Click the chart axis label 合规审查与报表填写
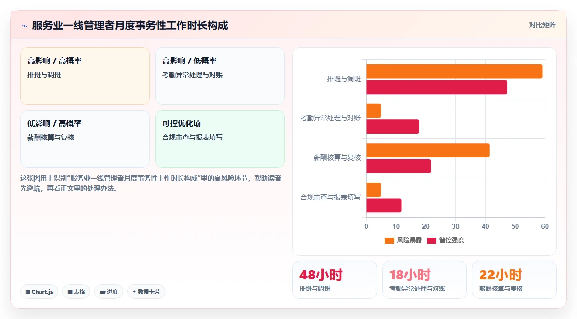 point(330,198)
